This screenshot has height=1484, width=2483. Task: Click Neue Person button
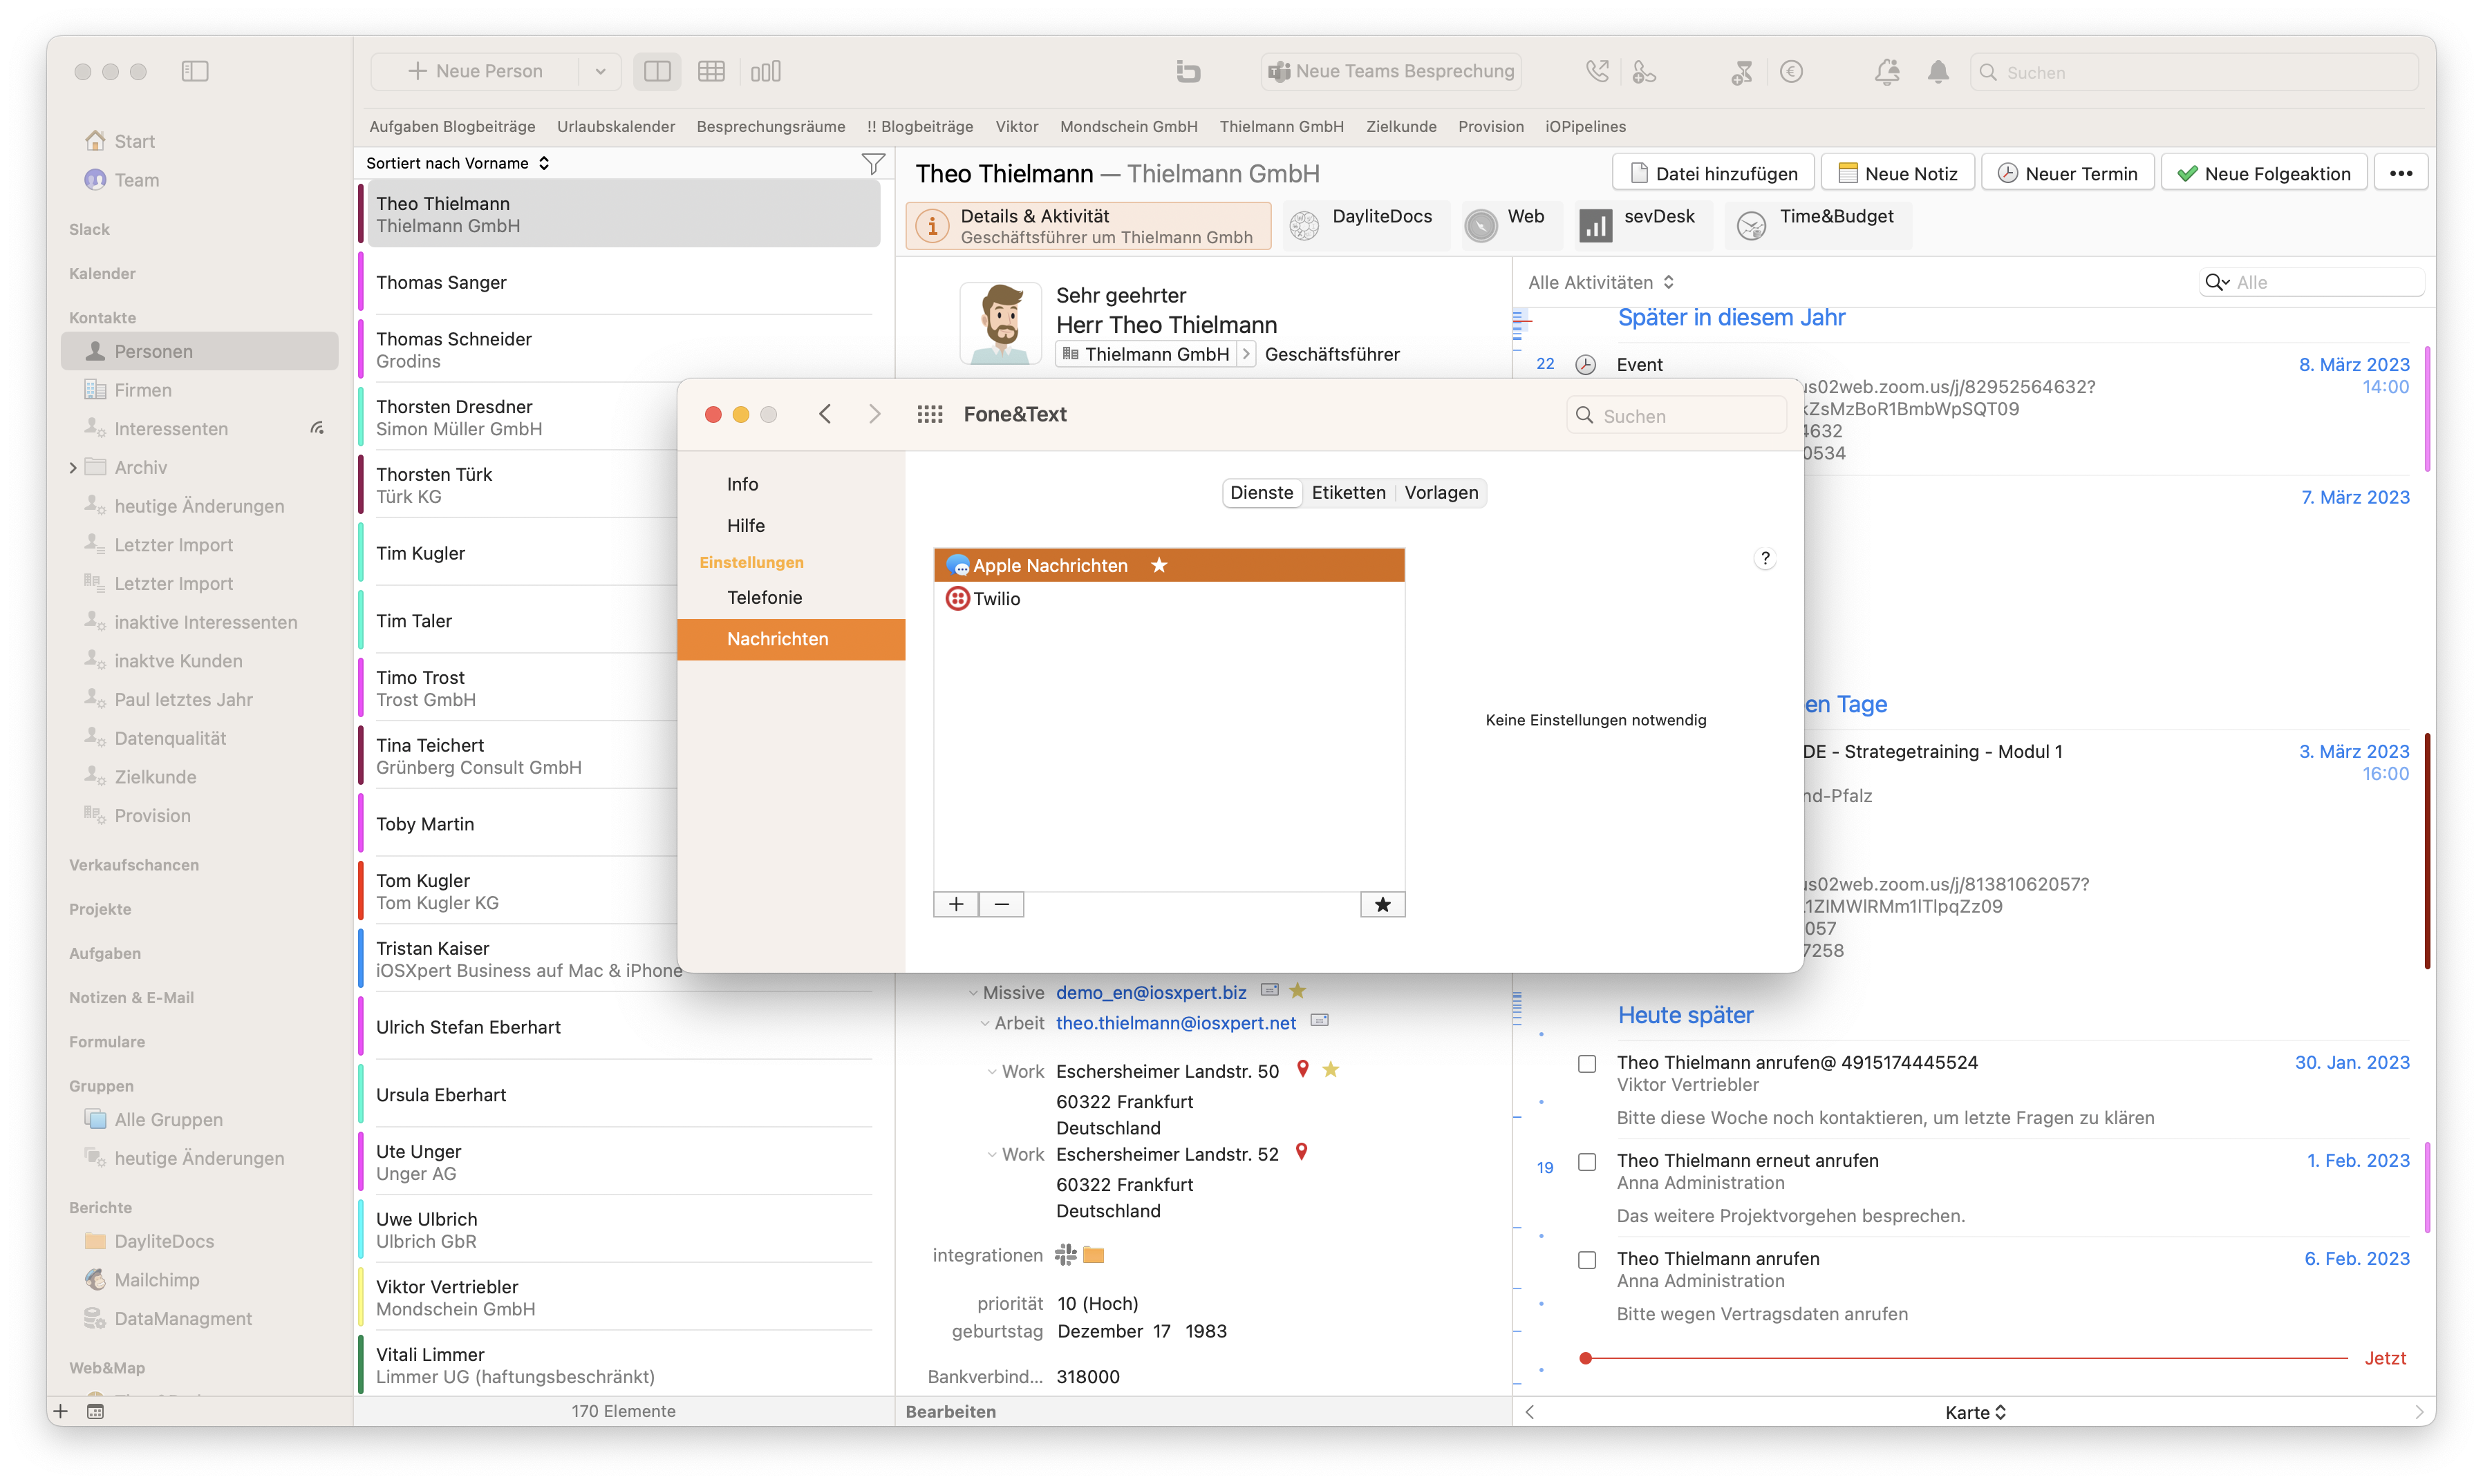(475, 71)
